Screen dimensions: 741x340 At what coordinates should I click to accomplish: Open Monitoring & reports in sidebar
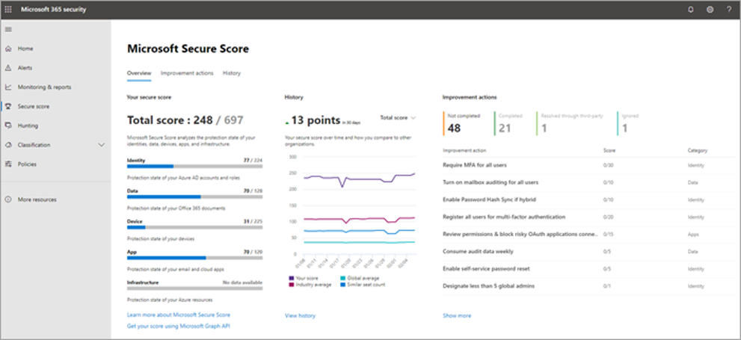(44, 87)
